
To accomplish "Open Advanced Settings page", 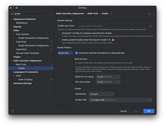I will click(x=23, y=83).
